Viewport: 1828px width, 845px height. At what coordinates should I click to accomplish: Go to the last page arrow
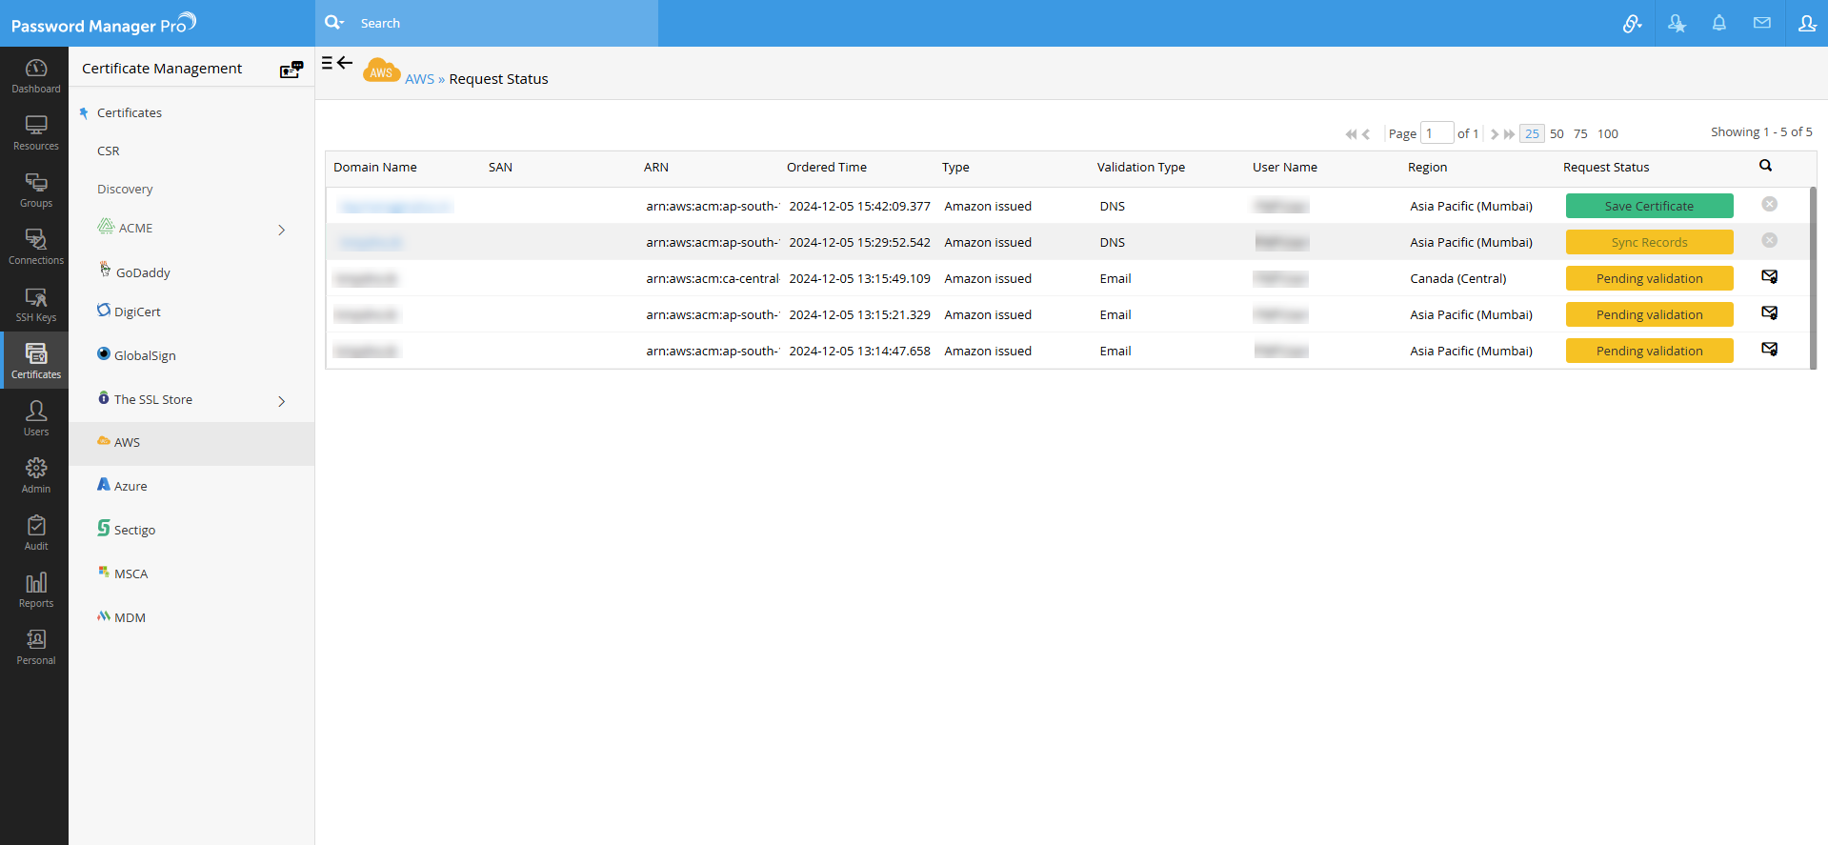pyautogui.click(x=1509, y=134)
